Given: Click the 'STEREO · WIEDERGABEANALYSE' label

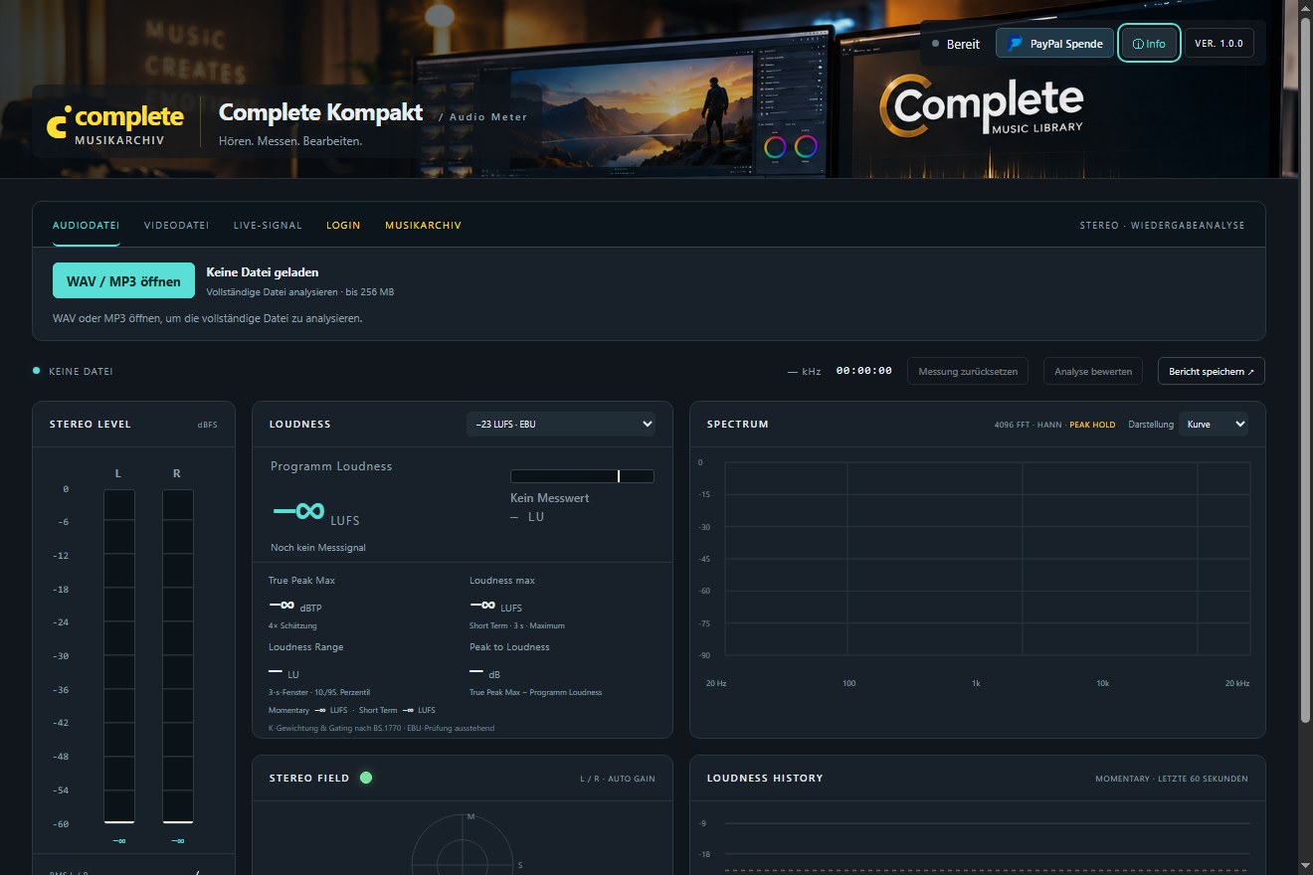Looking at the screenshot, I should [x=1162, y=226].
